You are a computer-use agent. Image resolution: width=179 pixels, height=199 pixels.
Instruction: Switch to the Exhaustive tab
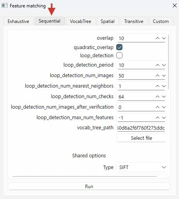18,21
